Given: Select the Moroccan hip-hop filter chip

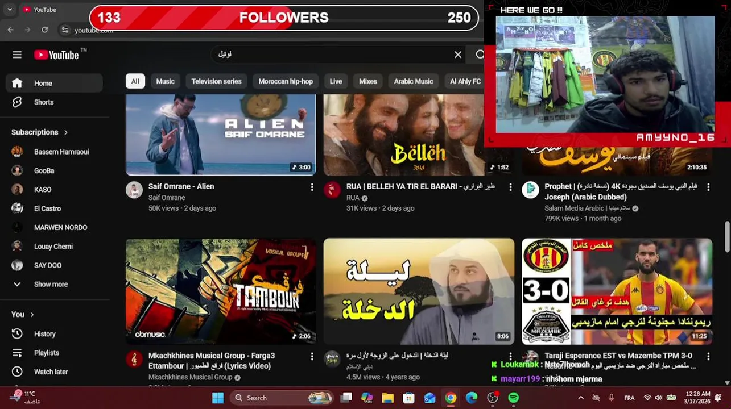Looking at the screenshot, I should (286, 81).
